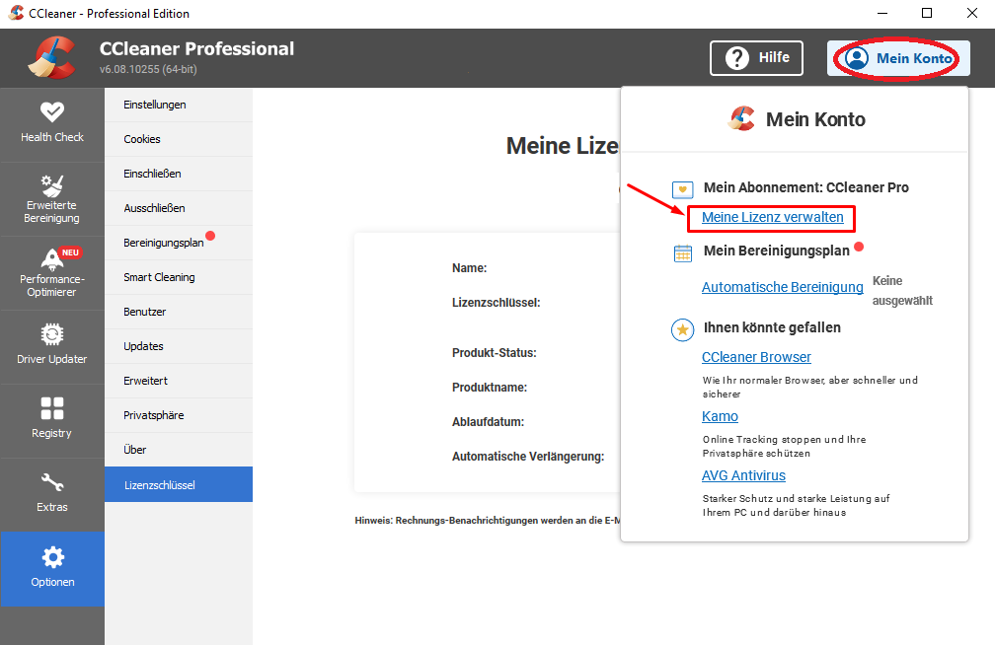Click the Hilfe button

756,58
